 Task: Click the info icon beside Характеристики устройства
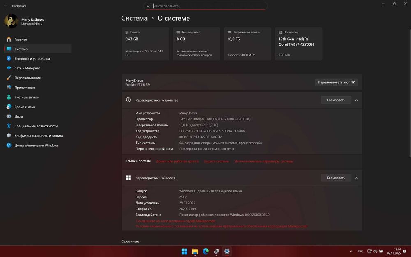[128, 100]
